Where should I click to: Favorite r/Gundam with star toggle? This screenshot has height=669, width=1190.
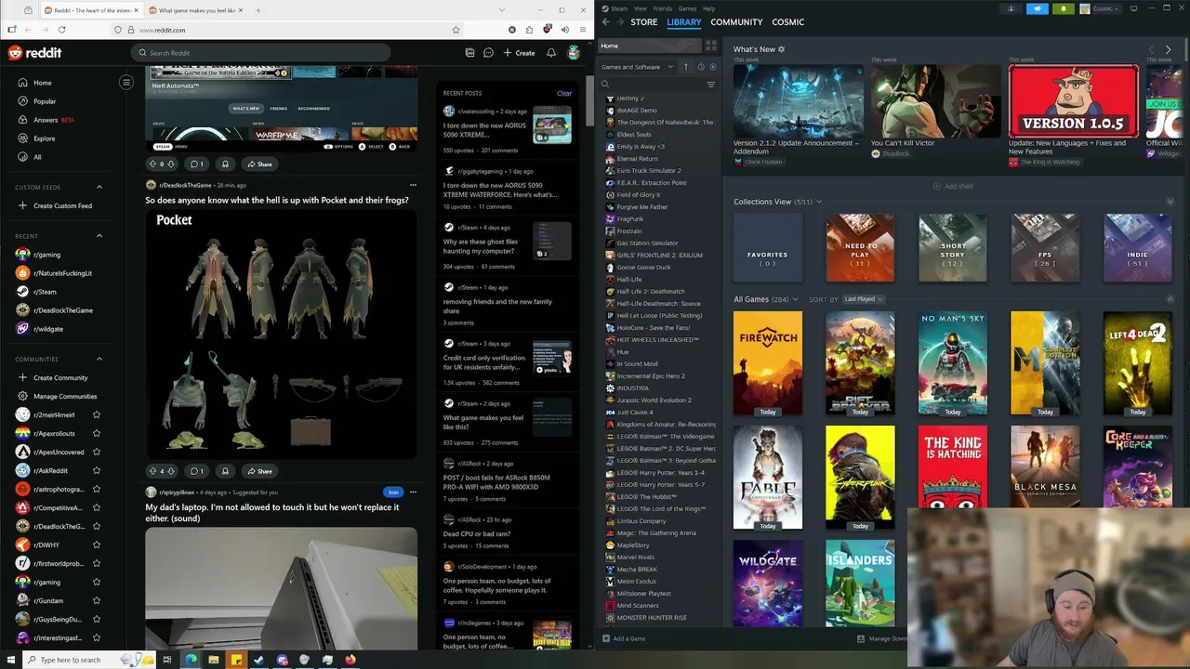click(x=97, y=601)
